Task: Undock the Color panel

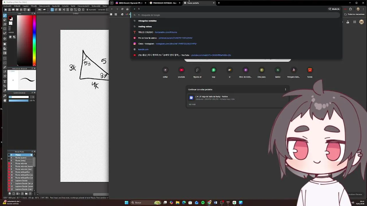Action: [x=32, y=14]
